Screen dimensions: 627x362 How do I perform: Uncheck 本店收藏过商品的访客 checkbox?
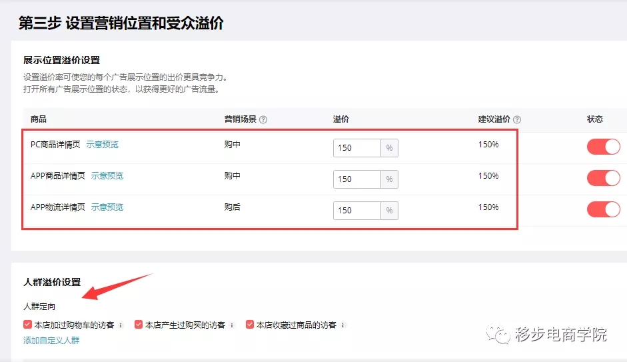point(249,325)
